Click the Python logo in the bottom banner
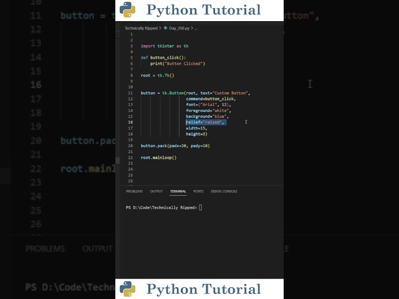Viewport: 399px width, 299px height. pos(127,289)
